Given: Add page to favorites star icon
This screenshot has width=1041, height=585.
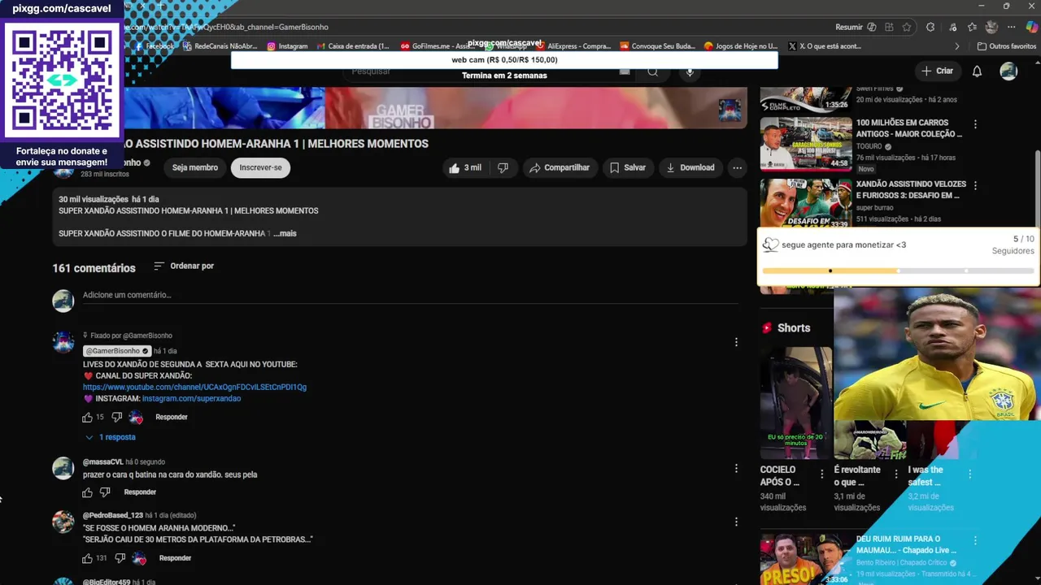Looking at the screenshot, I should [907, 27].
